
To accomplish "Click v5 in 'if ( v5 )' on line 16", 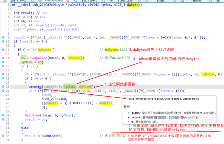I will (32, 66).
